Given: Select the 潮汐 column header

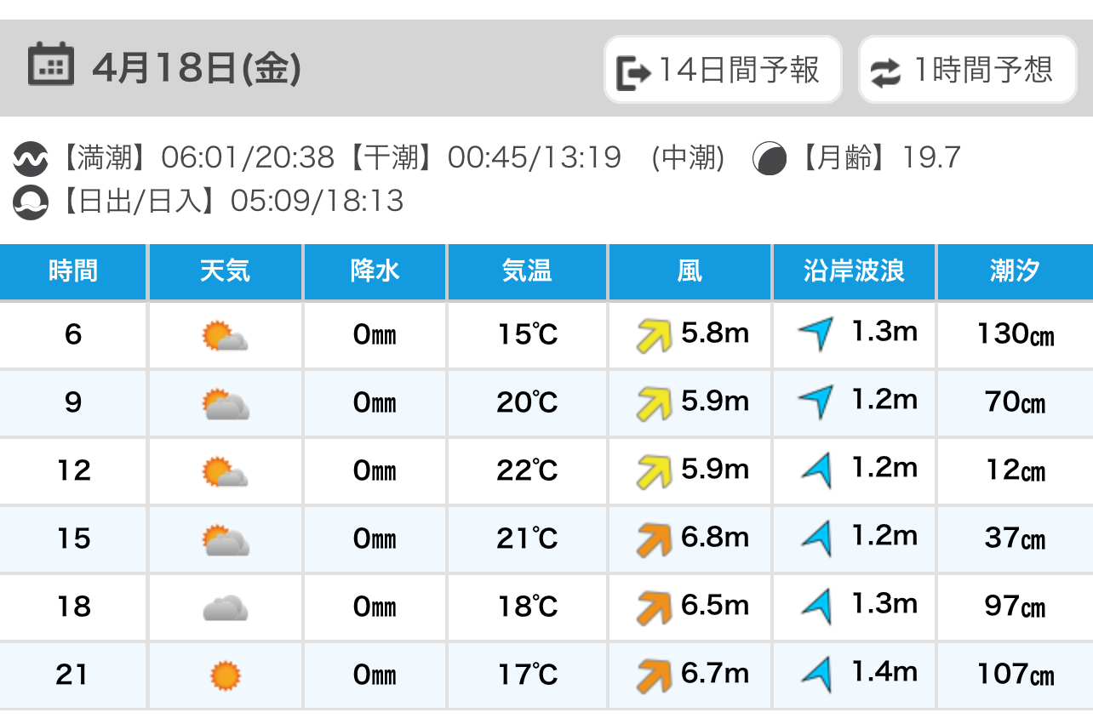Looking at the screenshot, I should (x=1015, y=271).
